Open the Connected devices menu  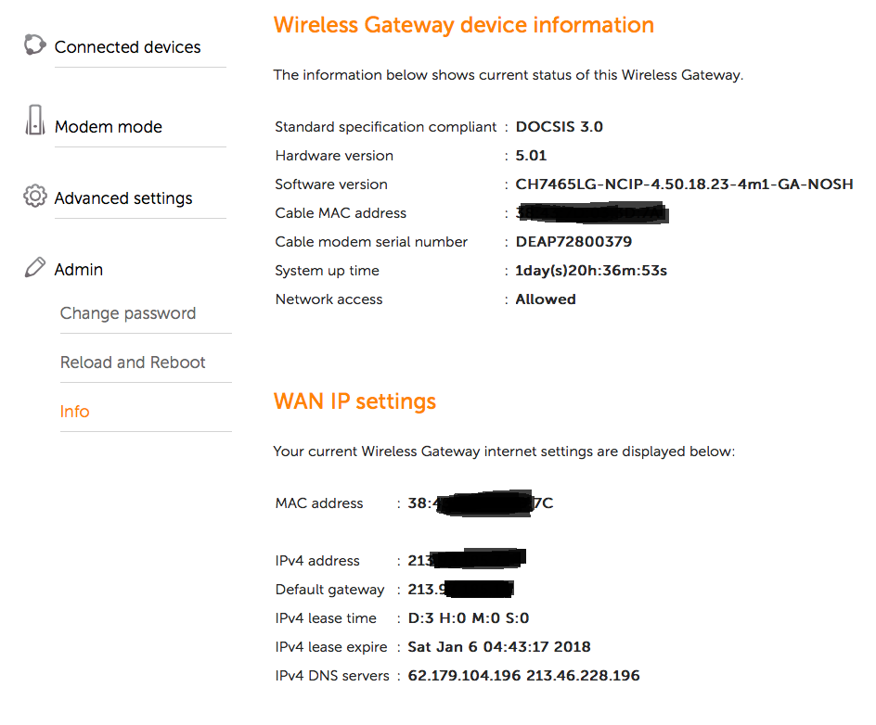[x=127, y=47]
